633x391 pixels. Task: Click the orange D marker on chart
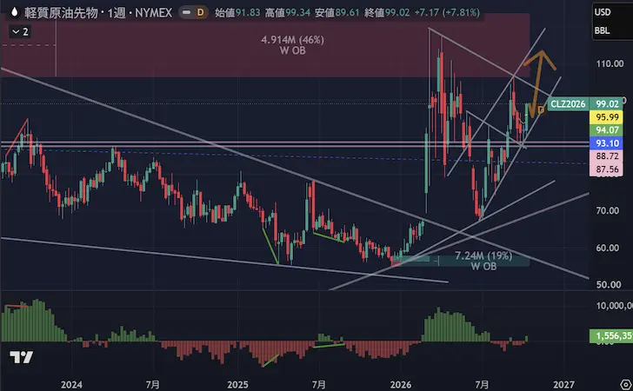[x=541, y=109]
